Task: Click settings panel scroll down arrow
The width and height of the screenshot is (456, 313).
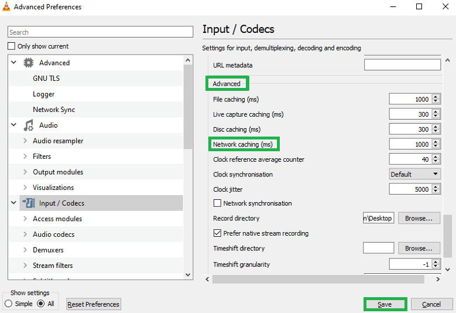Action: [448, 270]
